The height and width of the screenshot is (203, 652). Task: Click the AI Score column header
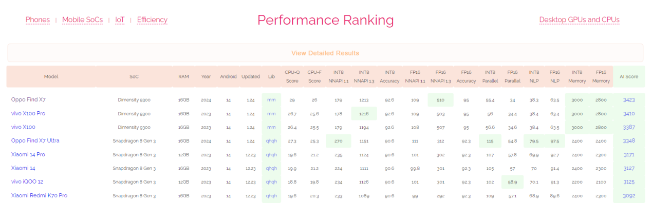coord(629,76)
